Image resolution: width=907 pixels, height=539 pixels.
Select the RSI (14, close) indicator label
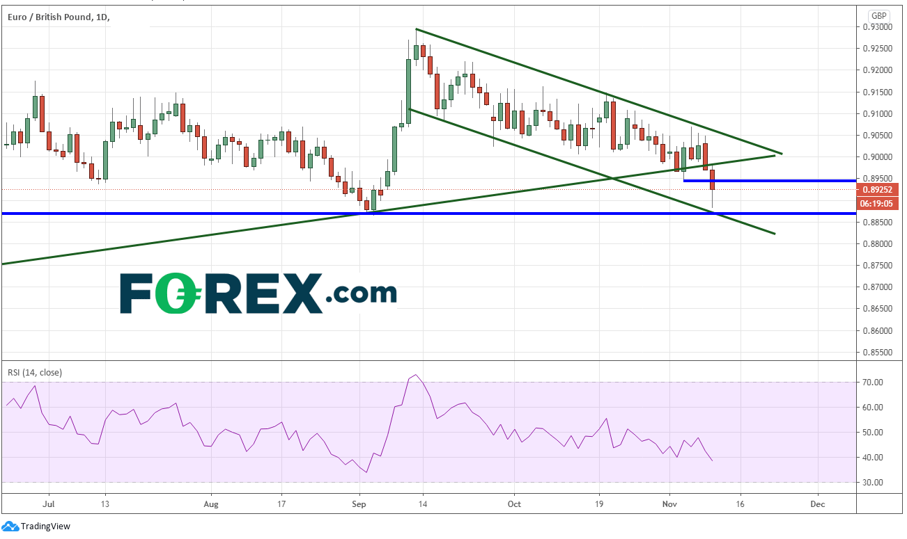[35, 373]
